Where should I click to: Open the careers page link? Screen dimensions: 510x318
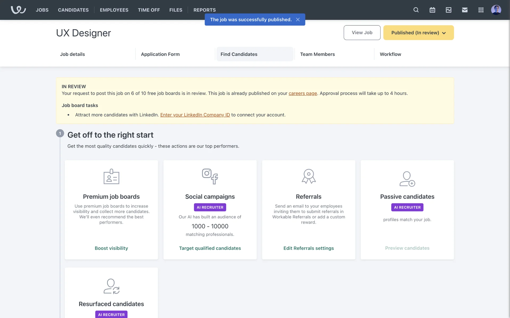(303, 93)
